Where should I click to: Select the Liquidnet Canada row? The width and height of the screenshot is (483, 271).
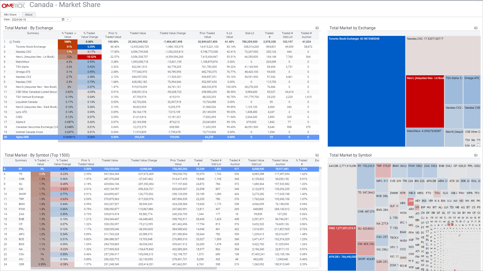click(x=161, y=102)
